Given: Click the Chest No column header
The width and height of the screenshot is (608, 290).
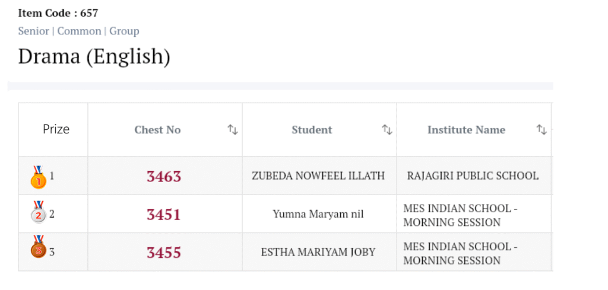Looking at the screenshot, I should coord(157,130).
